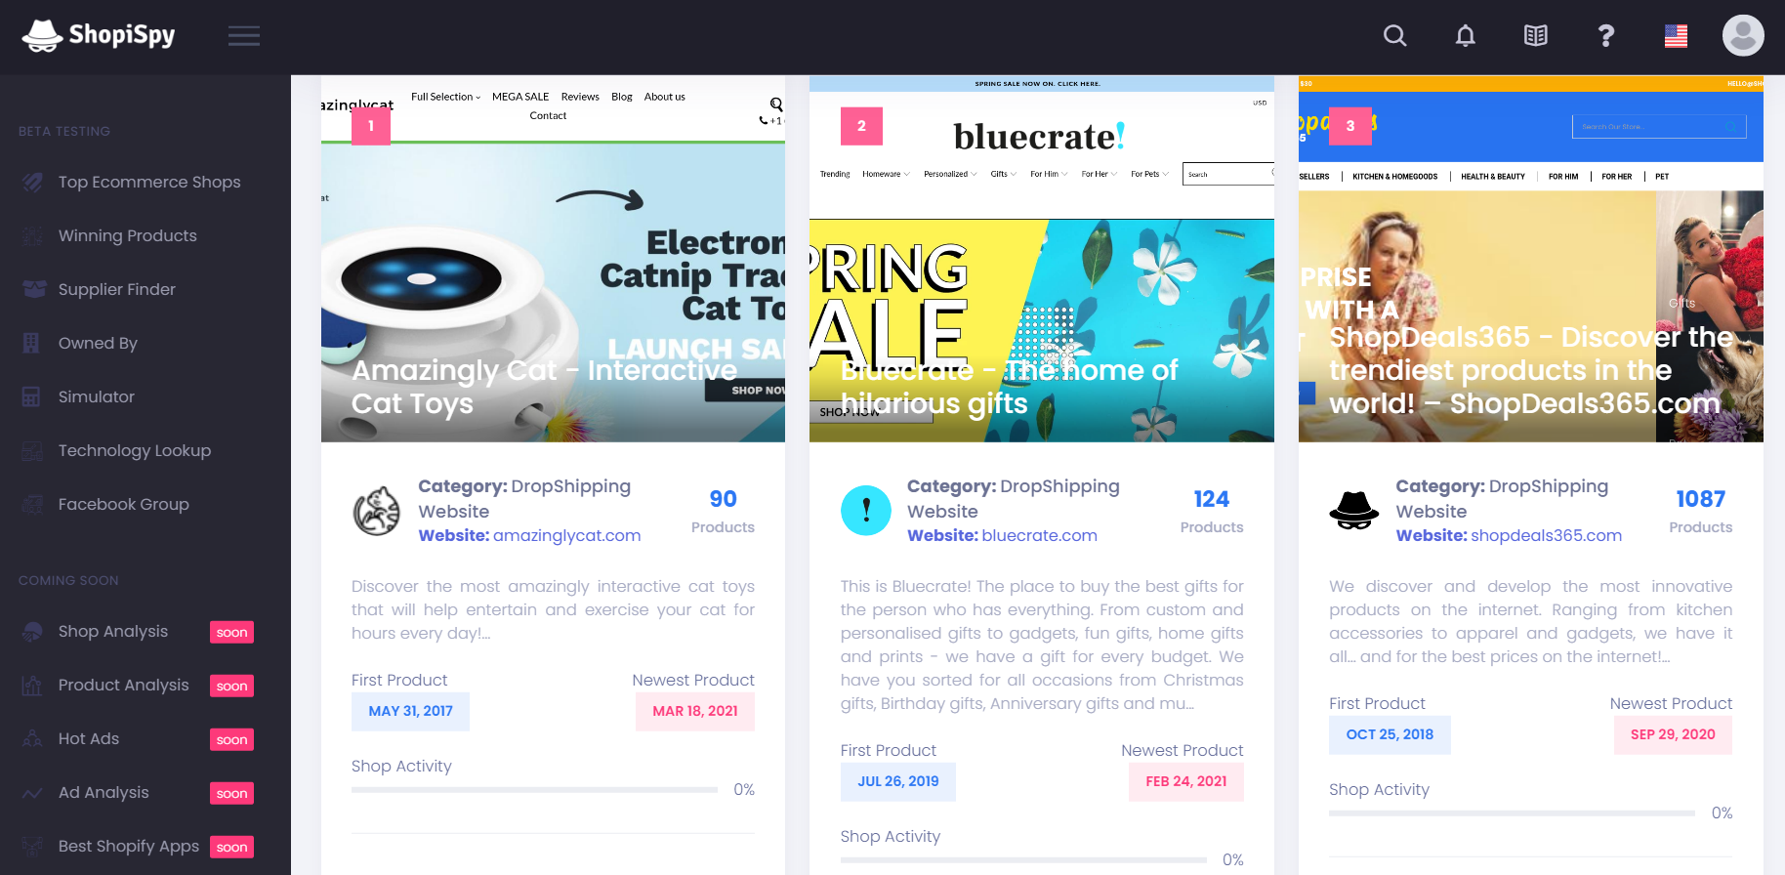Open Top Ecommerce Shops page
1785x875 pixels.
click(x=149, y=183)
